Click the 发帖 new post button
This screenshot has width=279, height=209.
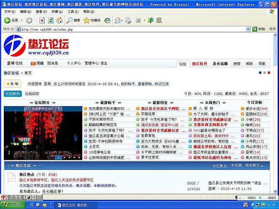coord(12,84)
